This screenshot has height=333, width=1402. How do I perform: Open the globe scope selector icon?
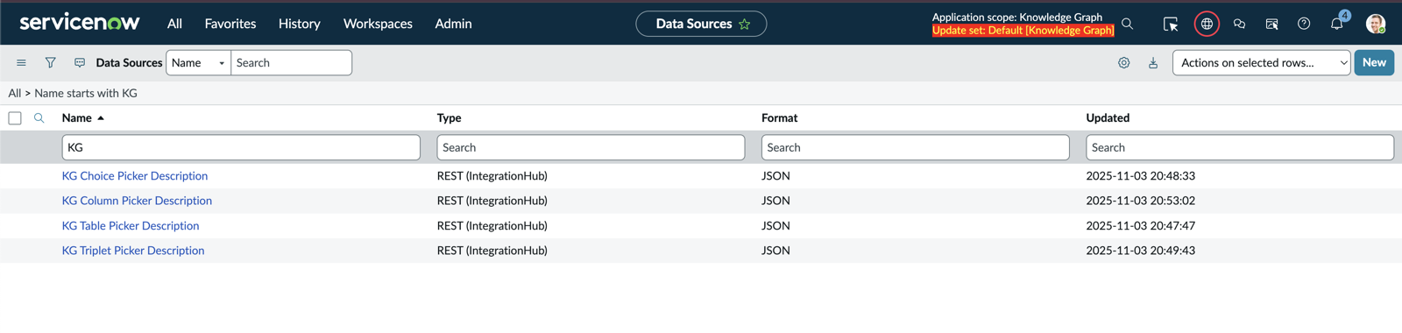click(x=1207, y=24)
